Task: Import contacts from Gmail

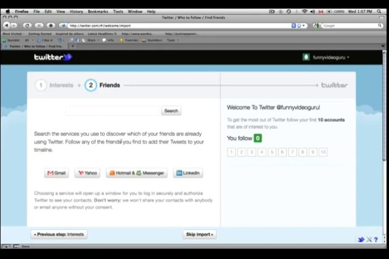Action: coord(57,173)
